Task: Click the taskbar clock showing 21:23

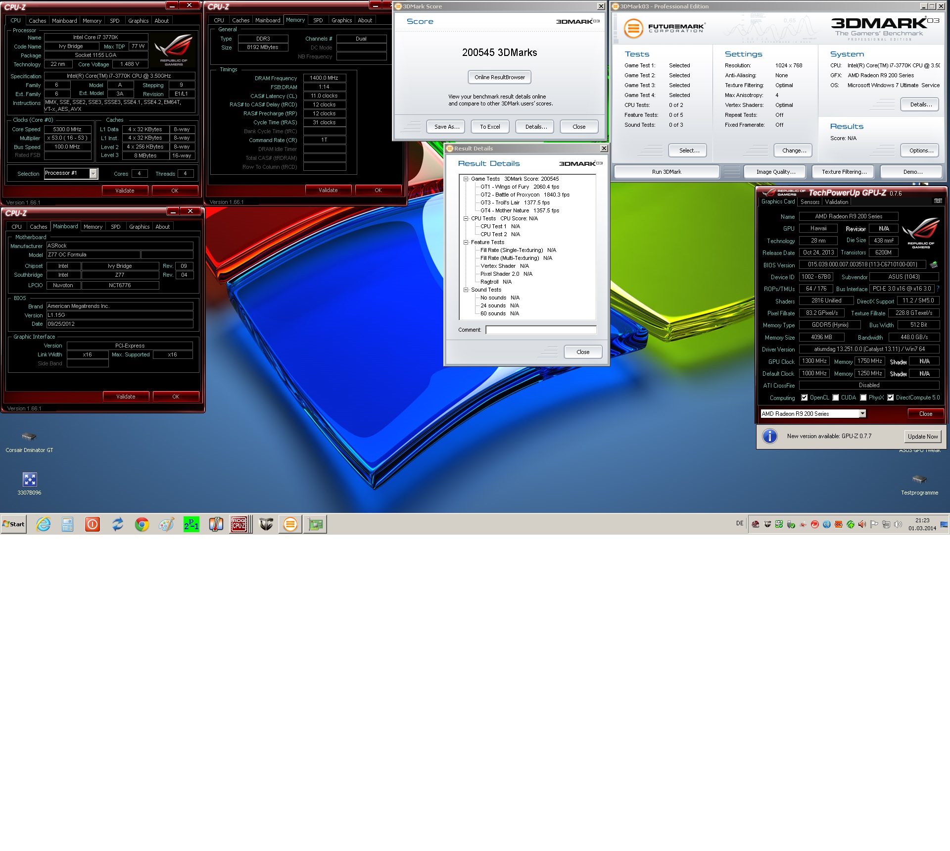Action: 922,524
